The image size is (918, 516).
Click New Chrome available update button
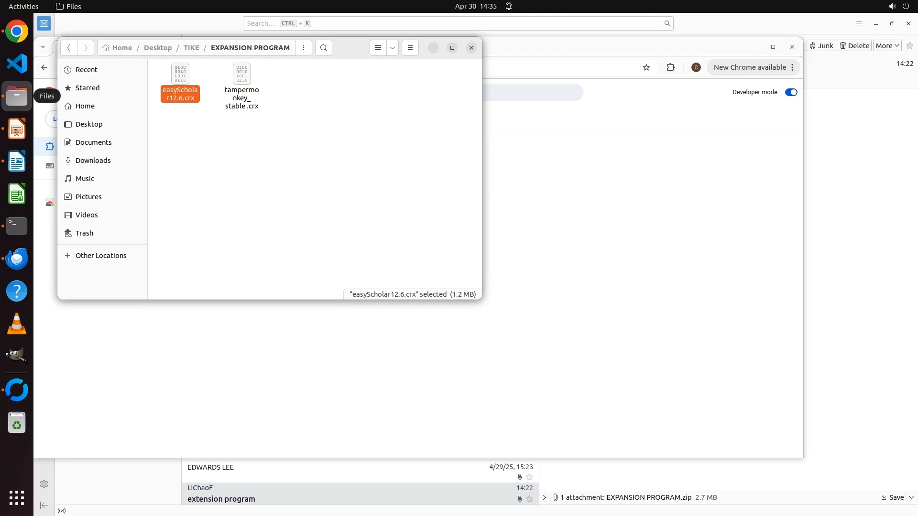(x=749, y=67)
